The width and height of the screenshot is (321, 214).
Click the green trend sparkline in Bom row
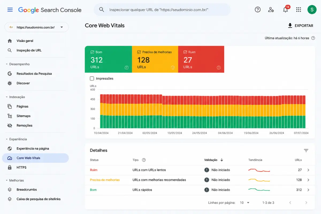point(259,190)
